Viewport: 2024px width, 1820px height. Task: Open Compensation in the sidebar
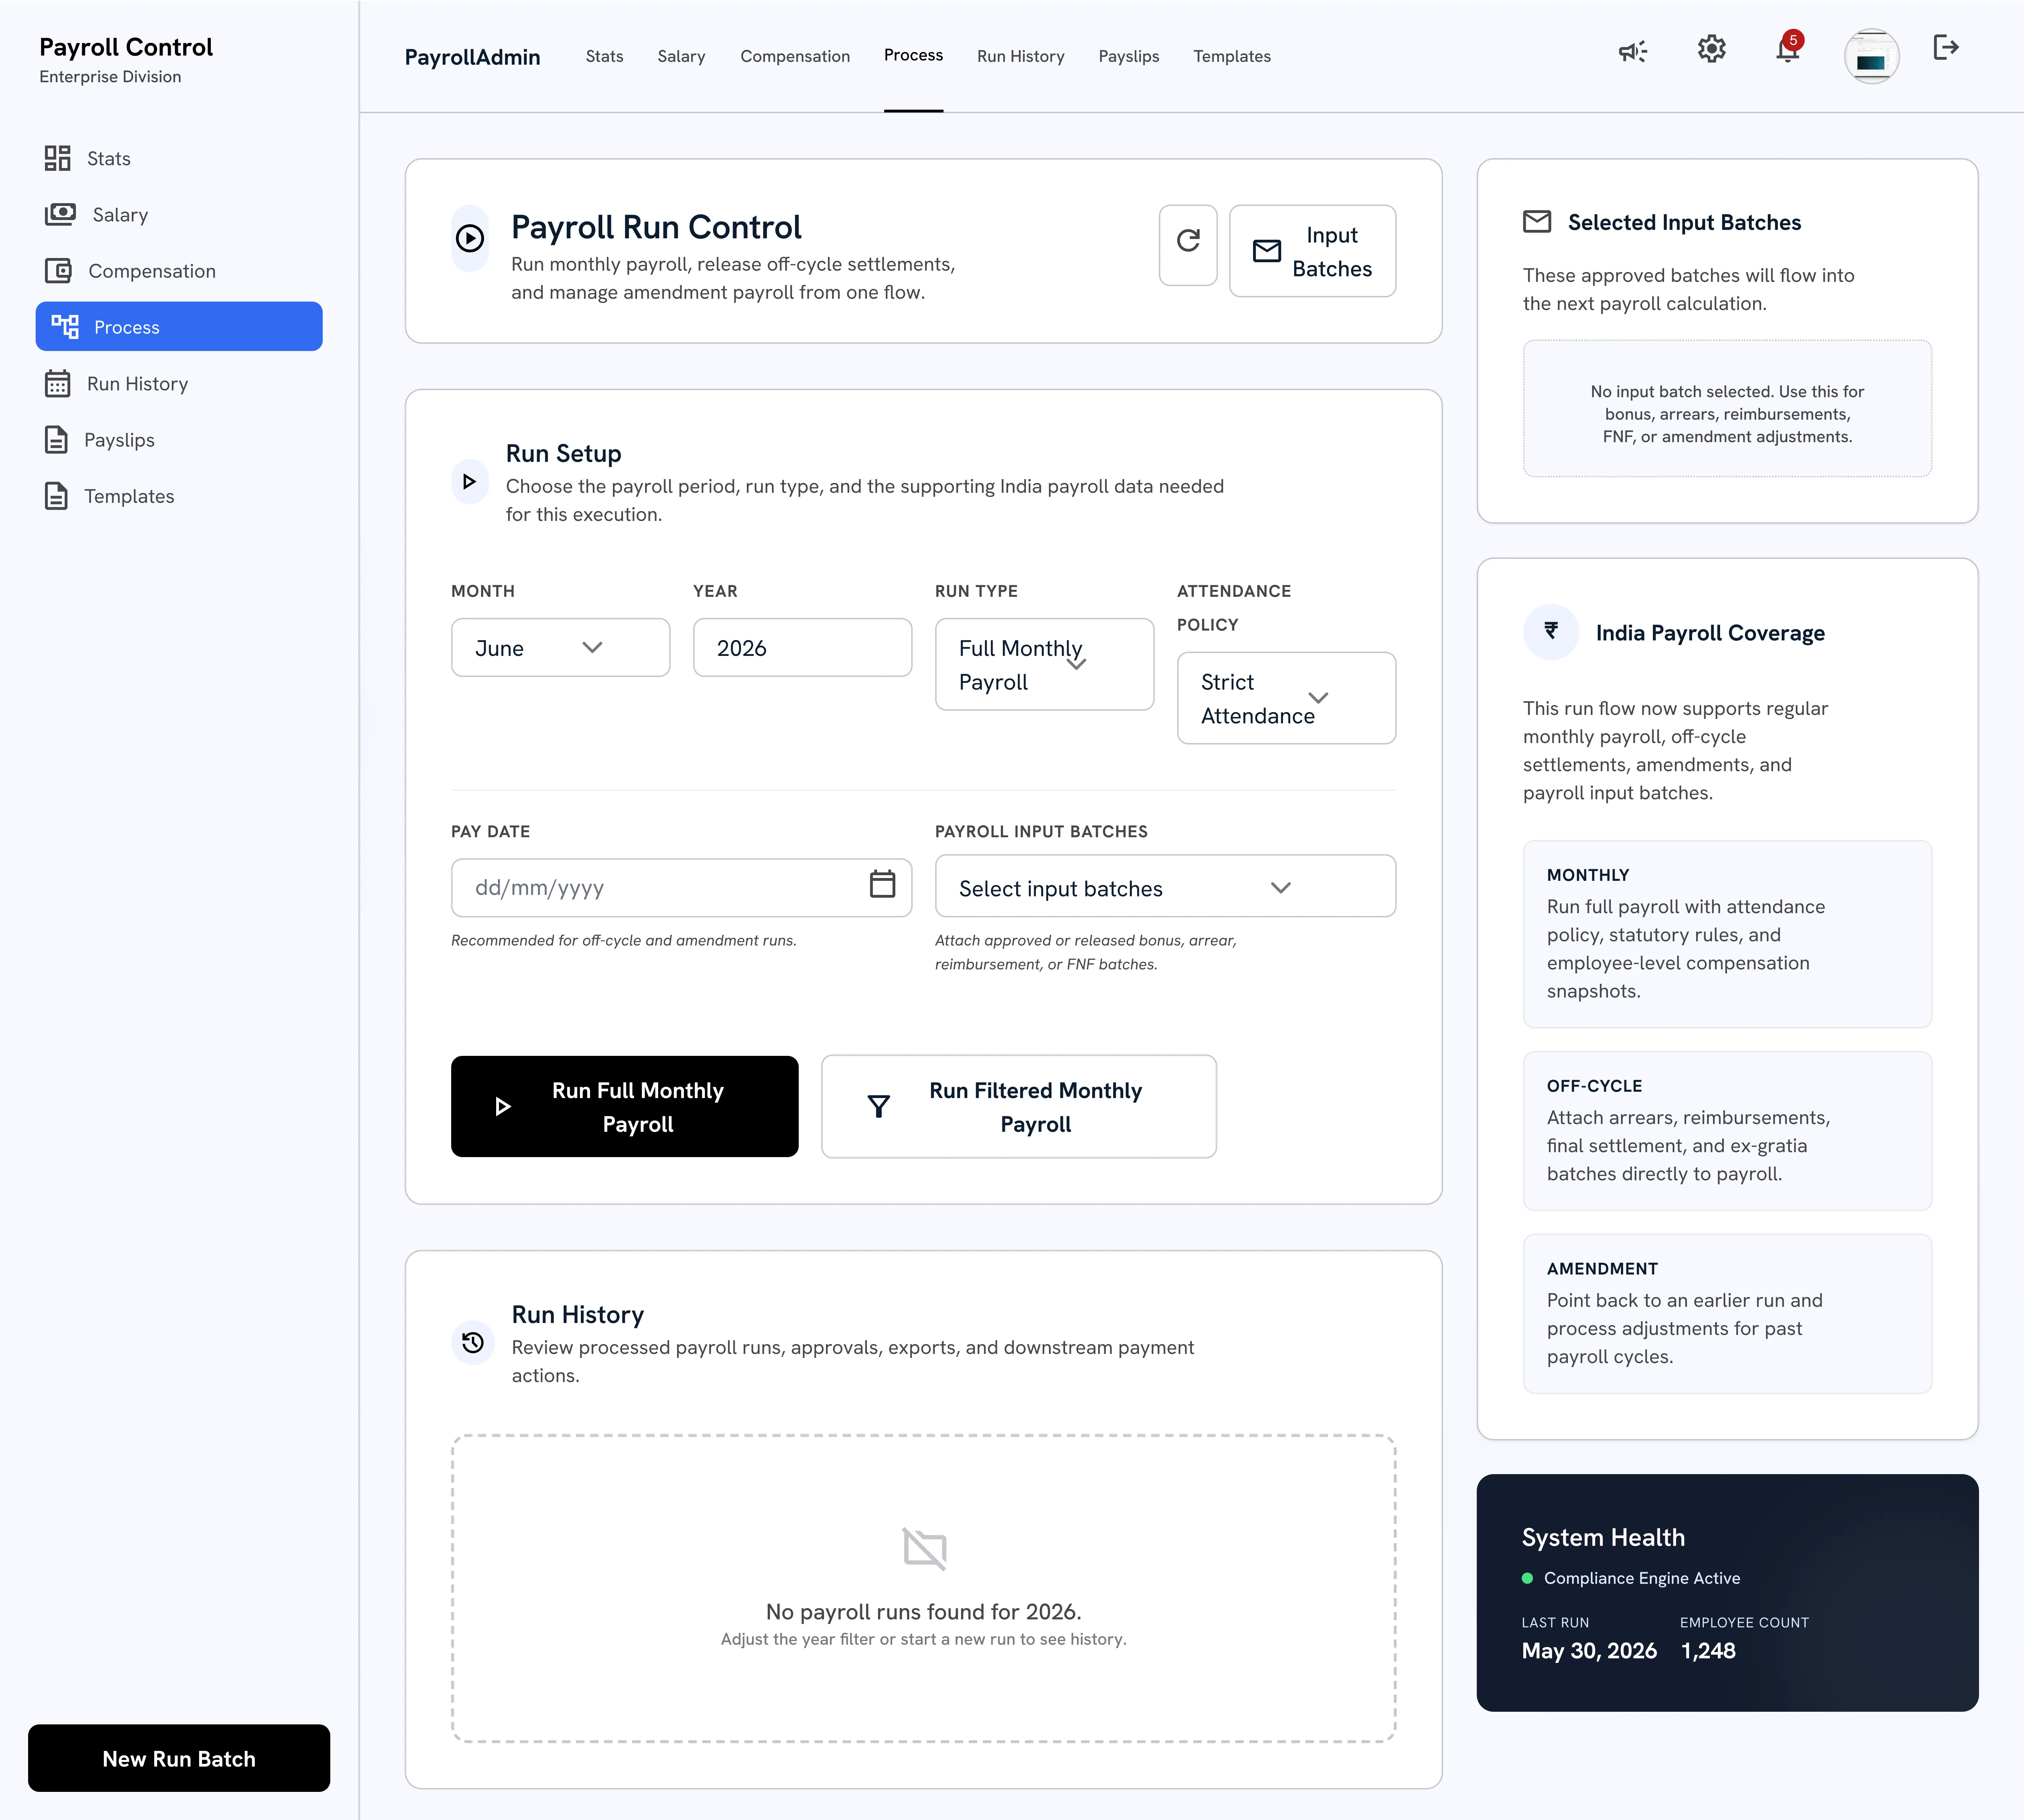point(179,271)
